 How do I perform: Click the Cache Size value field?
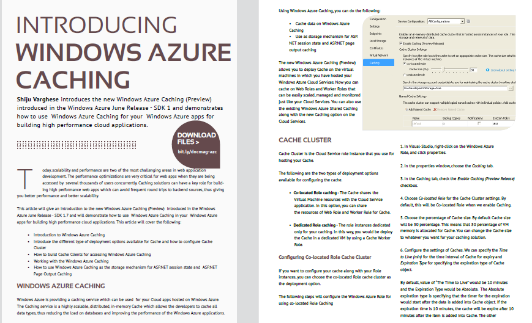click(x=473, y=70)
